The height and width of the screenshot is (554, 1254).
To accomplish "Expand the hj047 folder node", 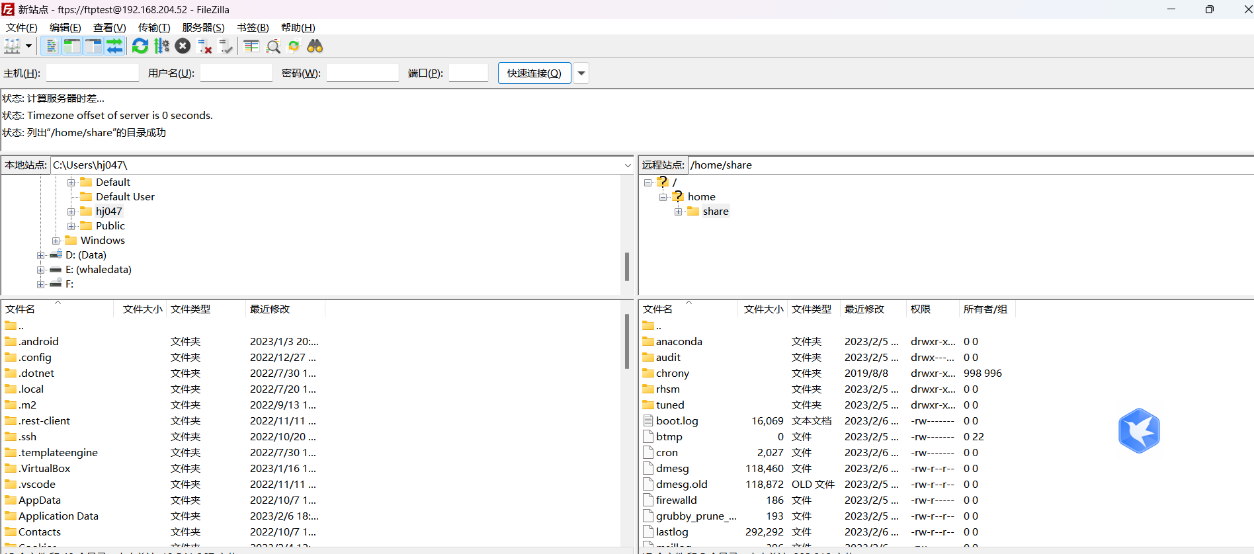I will tap(71, 212).
